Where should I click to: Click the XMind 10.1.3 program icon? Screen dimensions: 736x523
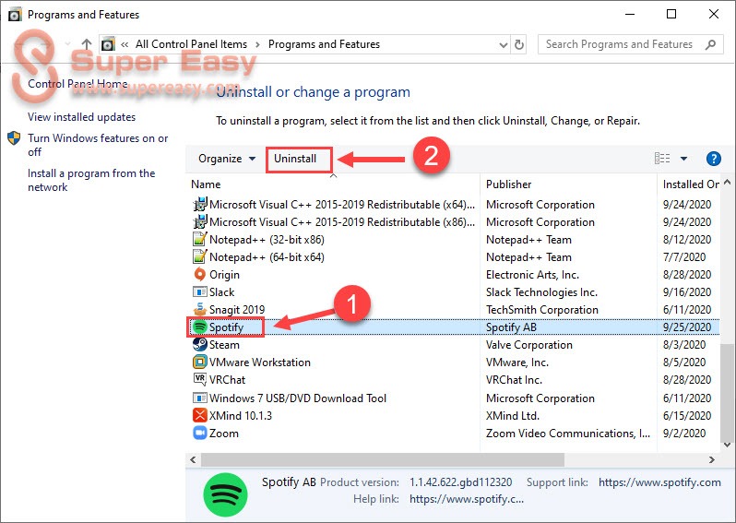coord(200,415)
